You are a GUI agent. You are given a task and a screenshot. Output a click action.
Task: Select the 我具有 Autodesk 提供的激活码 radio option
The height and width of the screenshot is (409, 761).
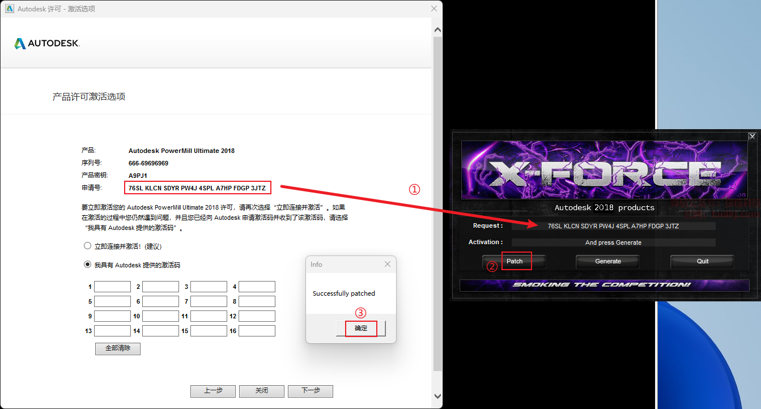click(87, 265)
